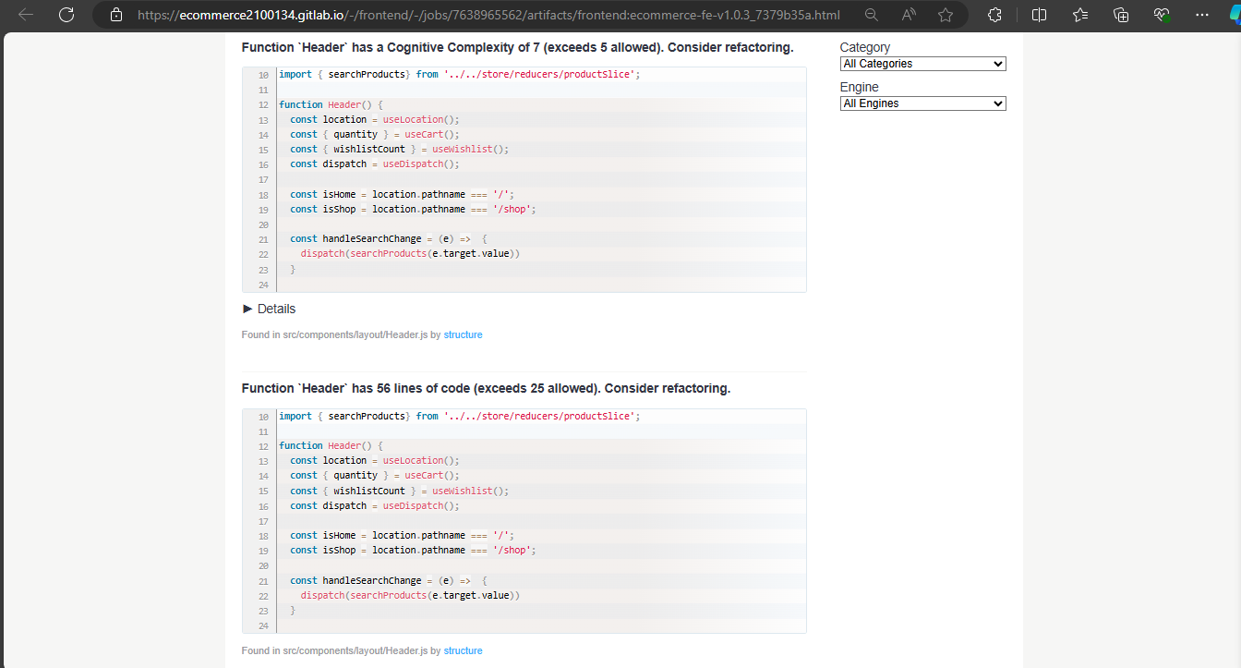
Task: Click the browser back arrow
Action: click(26, 15)
